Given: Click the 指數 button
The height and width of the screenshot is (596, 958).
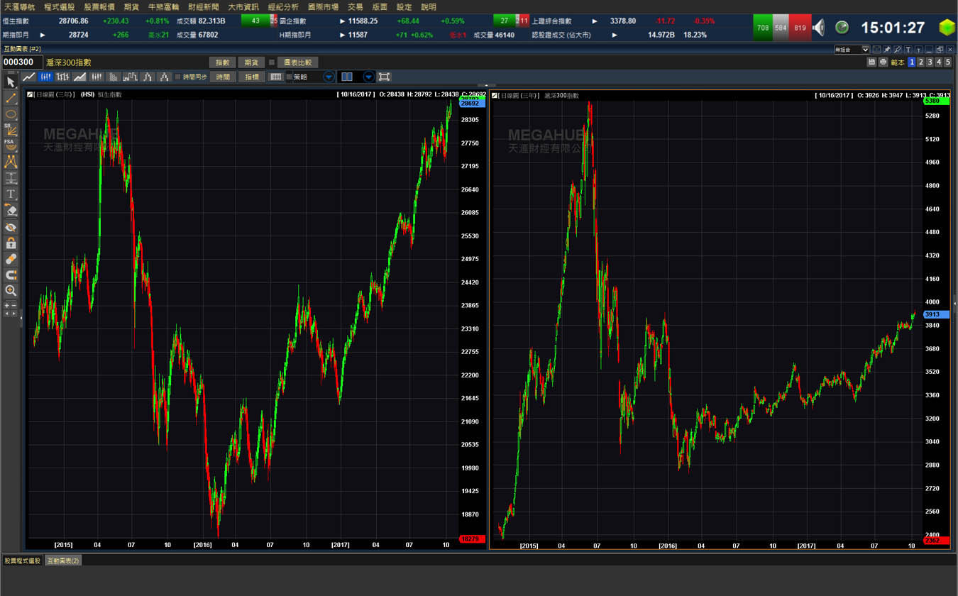Looking at the screenshot, I should point(223,62).
